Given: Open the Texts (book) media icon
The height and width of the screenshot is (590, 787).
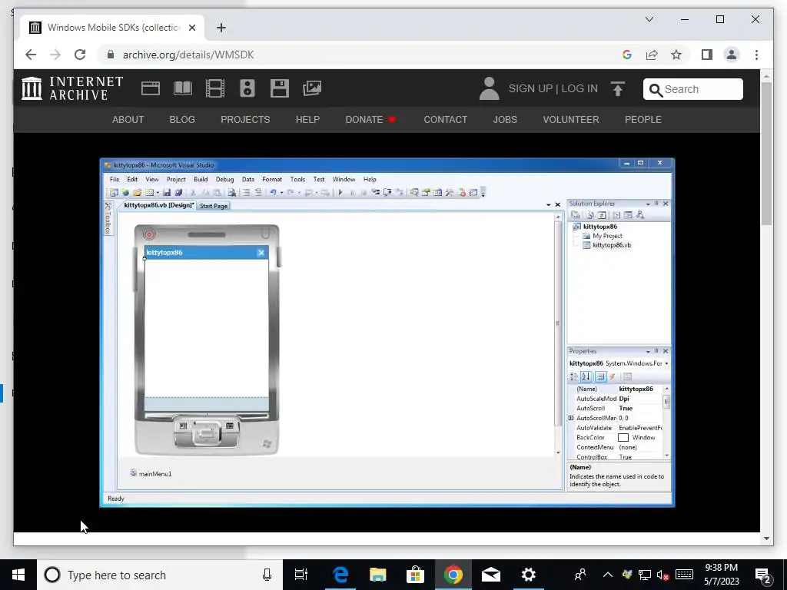Looking at the screenshot, I should (x=183, y=88).
